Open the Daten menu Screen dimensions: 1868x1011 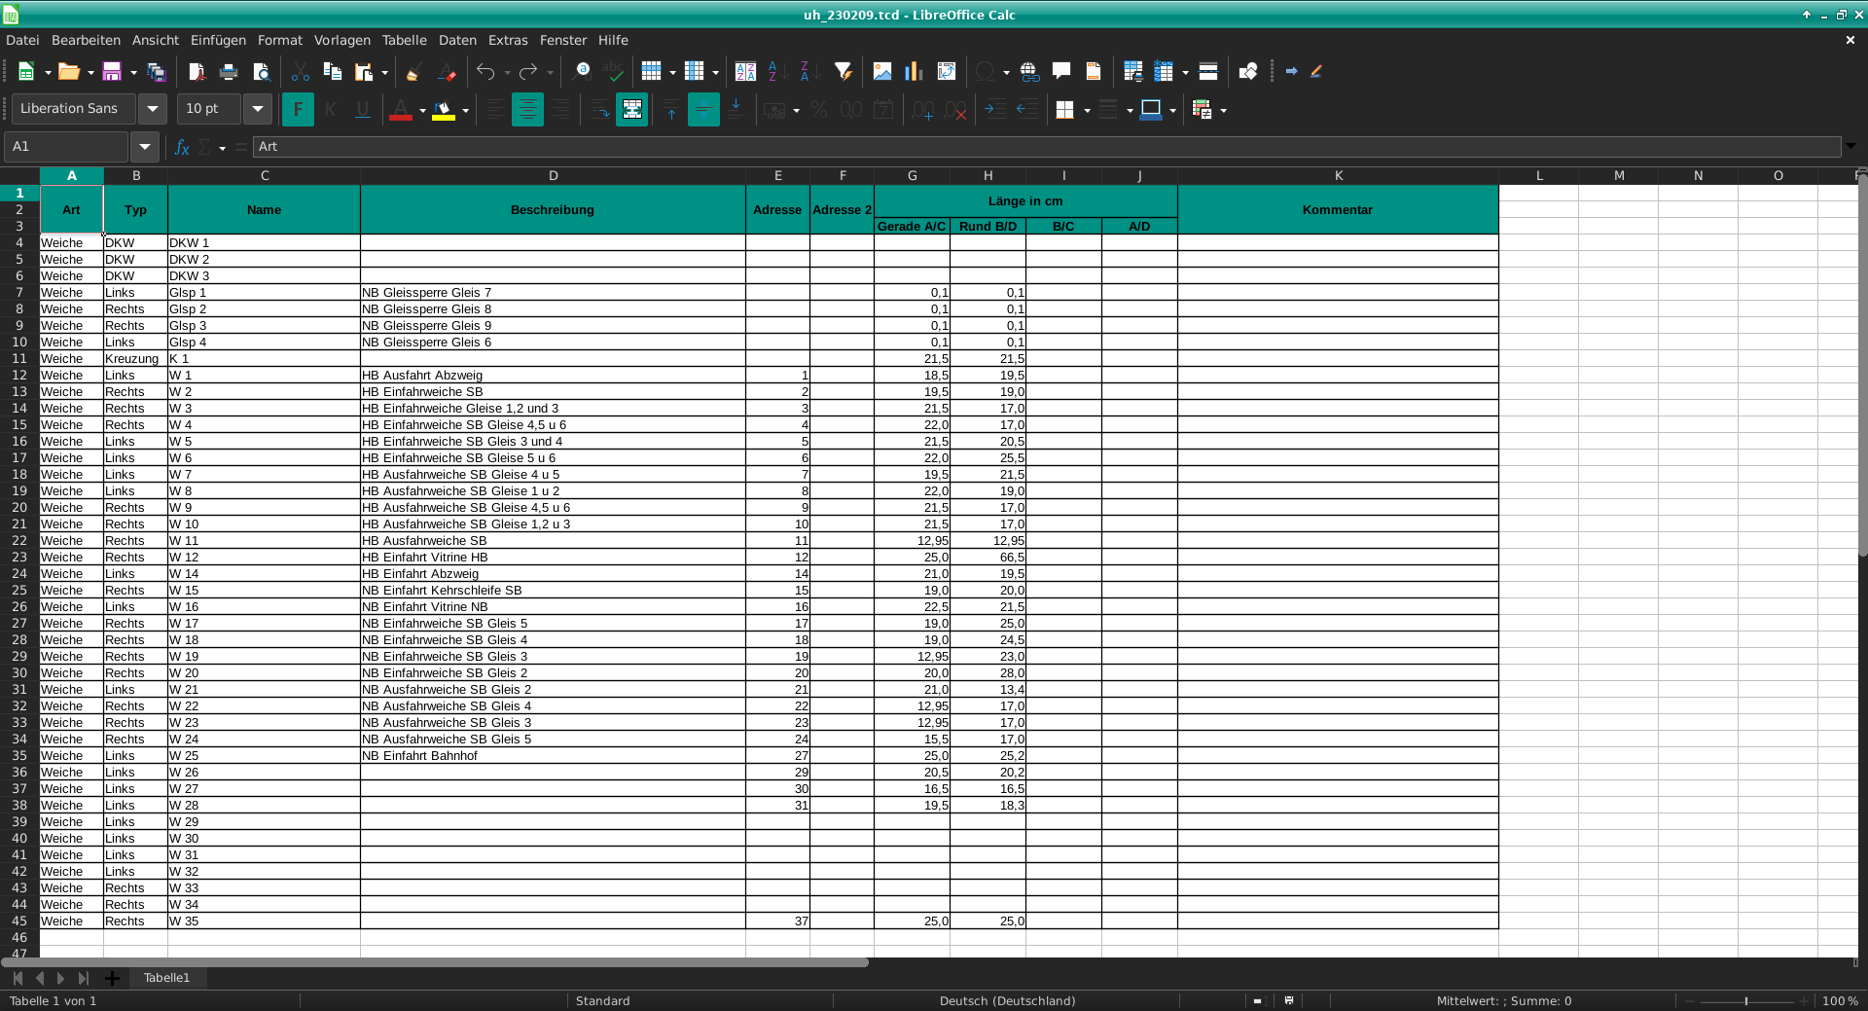click(x=457, y=40)
